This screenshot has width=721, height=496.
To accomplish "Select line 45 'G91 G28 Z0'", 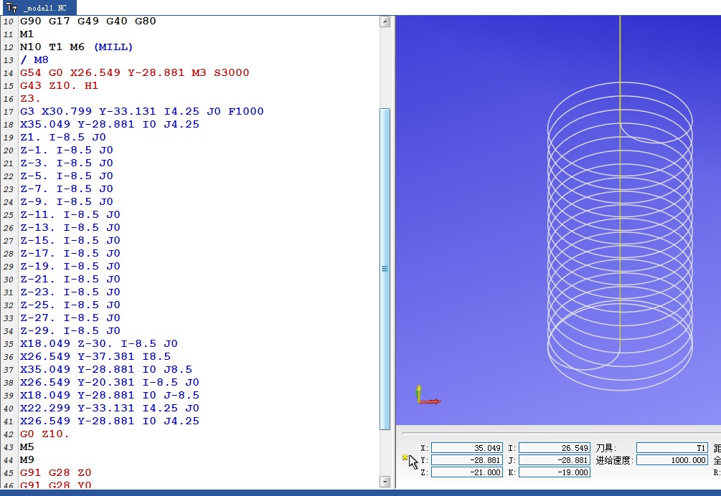I will pos(56,472).
